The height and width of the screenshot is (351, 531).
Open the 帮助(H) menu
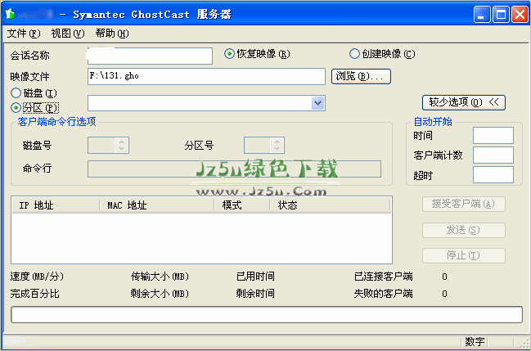112,34
